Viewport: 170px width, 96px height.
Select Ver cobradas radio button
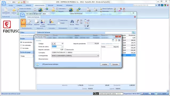click(21, 45)
